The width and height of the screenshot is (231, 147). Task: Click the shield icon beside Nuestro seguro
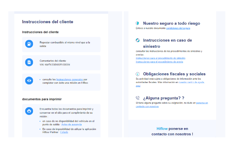tap(137, 23)
